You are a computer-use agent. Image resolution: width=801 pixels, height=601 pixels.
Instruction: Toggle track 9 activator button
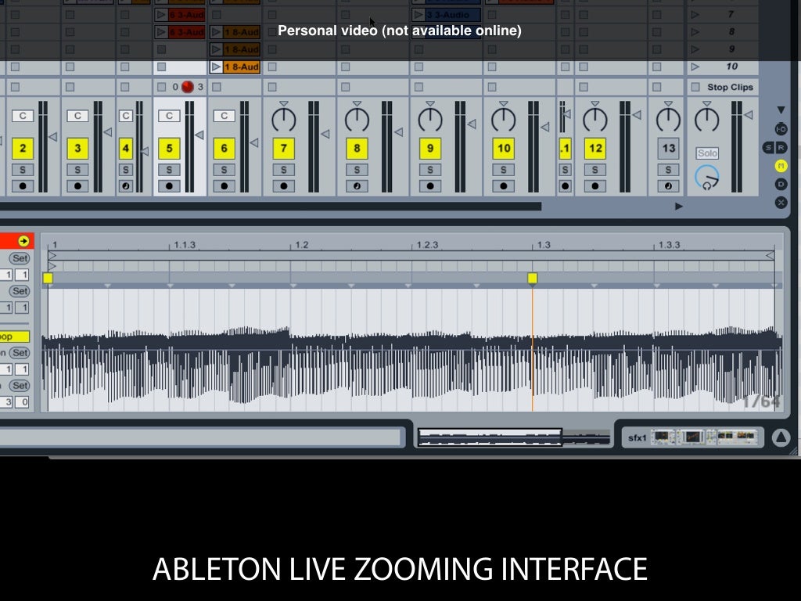(430, 148)
